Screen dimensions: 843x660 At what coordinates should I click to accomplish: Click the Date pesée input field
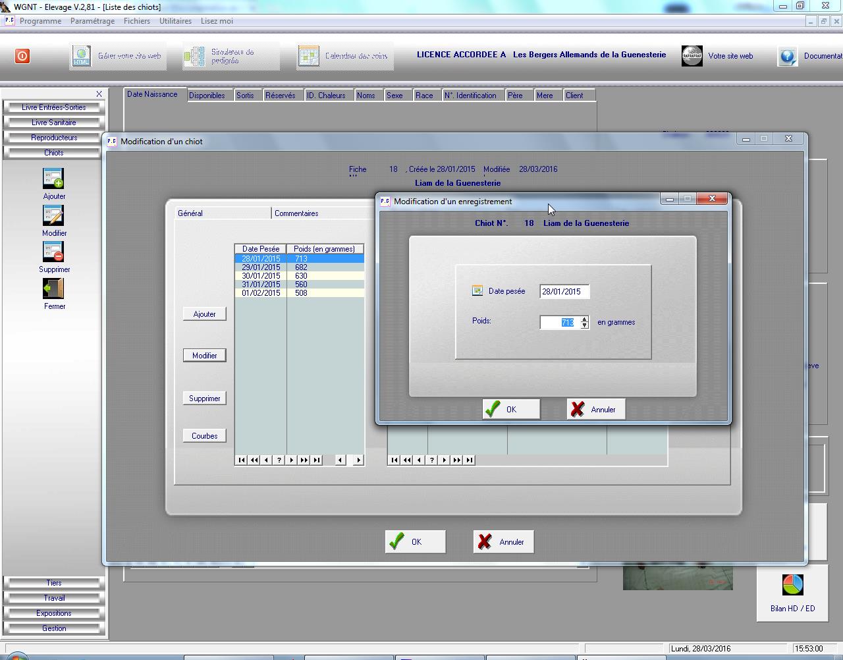[x=564, y=291]
